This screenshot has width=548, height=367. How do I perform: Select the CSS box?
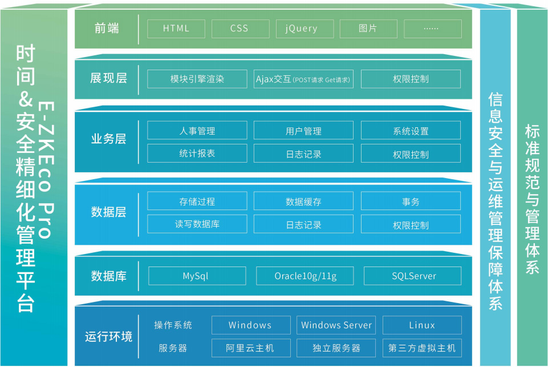pos(240,29)
